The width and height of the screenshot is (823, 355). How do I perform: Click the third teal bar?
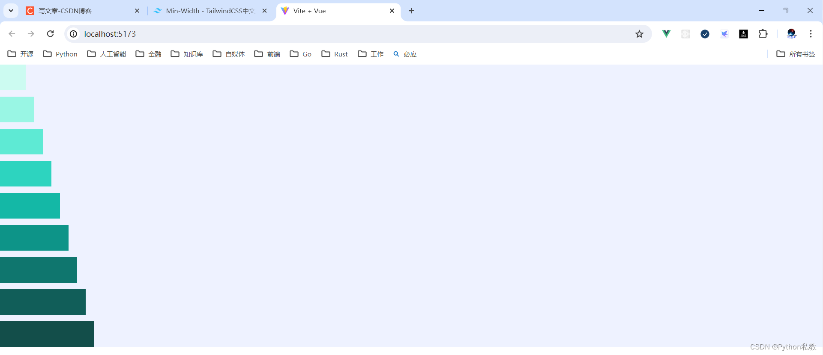pos(21,142)
